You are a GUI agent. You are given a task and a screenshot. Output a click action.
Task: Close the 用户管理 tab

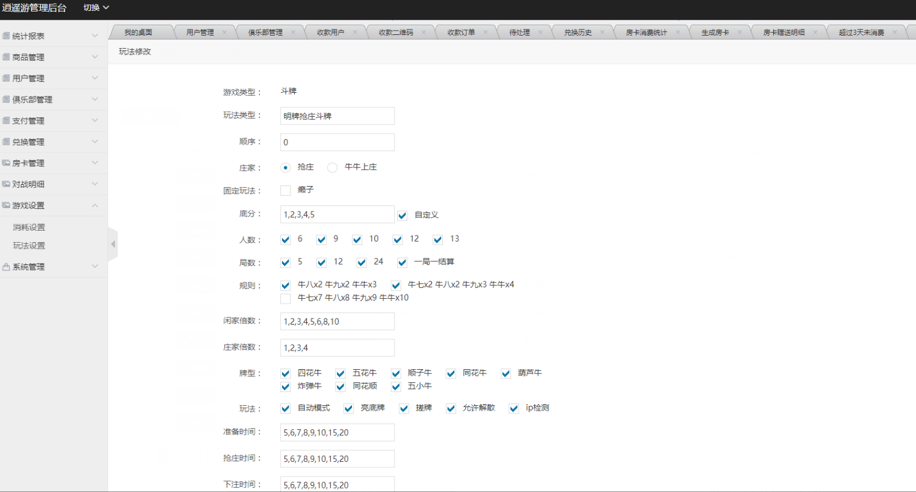pos(224,33)
